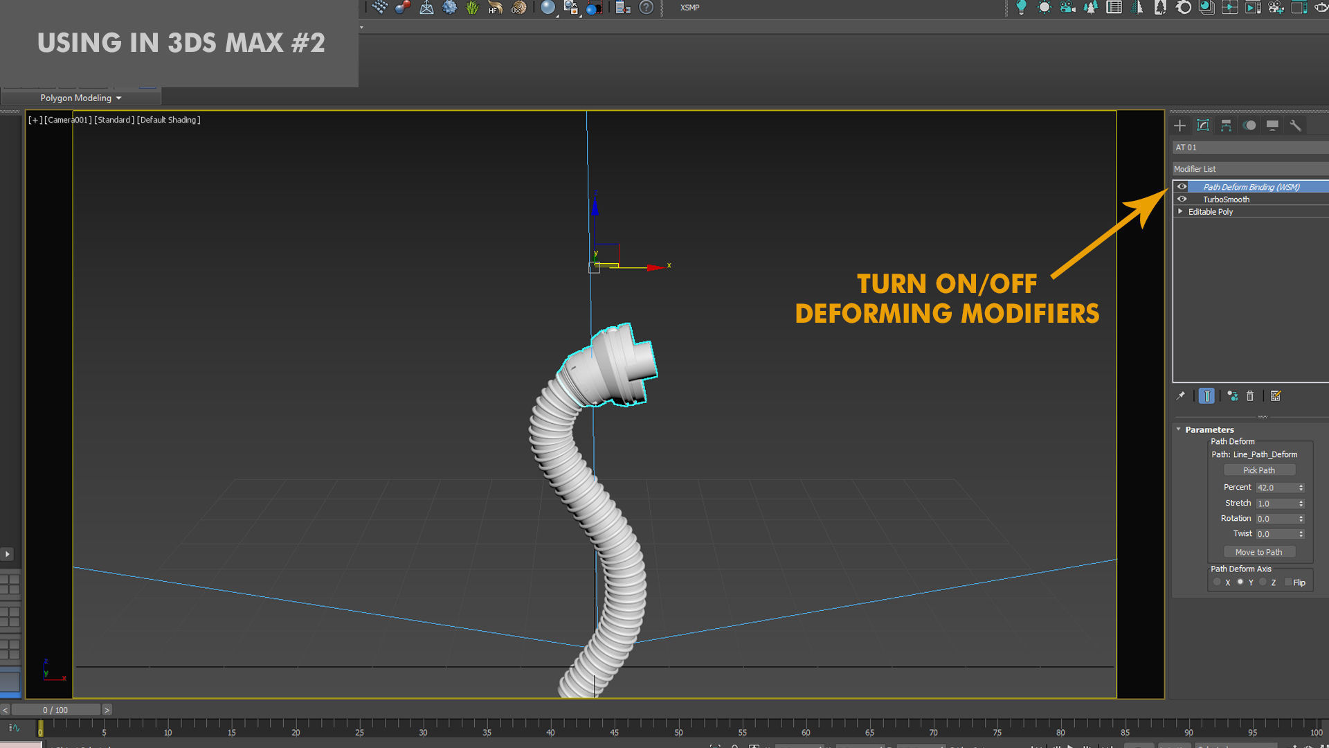Select X Path Deform Axis radio

click(x=1218, y=582)
